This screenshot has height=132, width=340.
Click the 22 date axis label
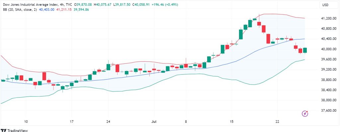coord(277,122)
